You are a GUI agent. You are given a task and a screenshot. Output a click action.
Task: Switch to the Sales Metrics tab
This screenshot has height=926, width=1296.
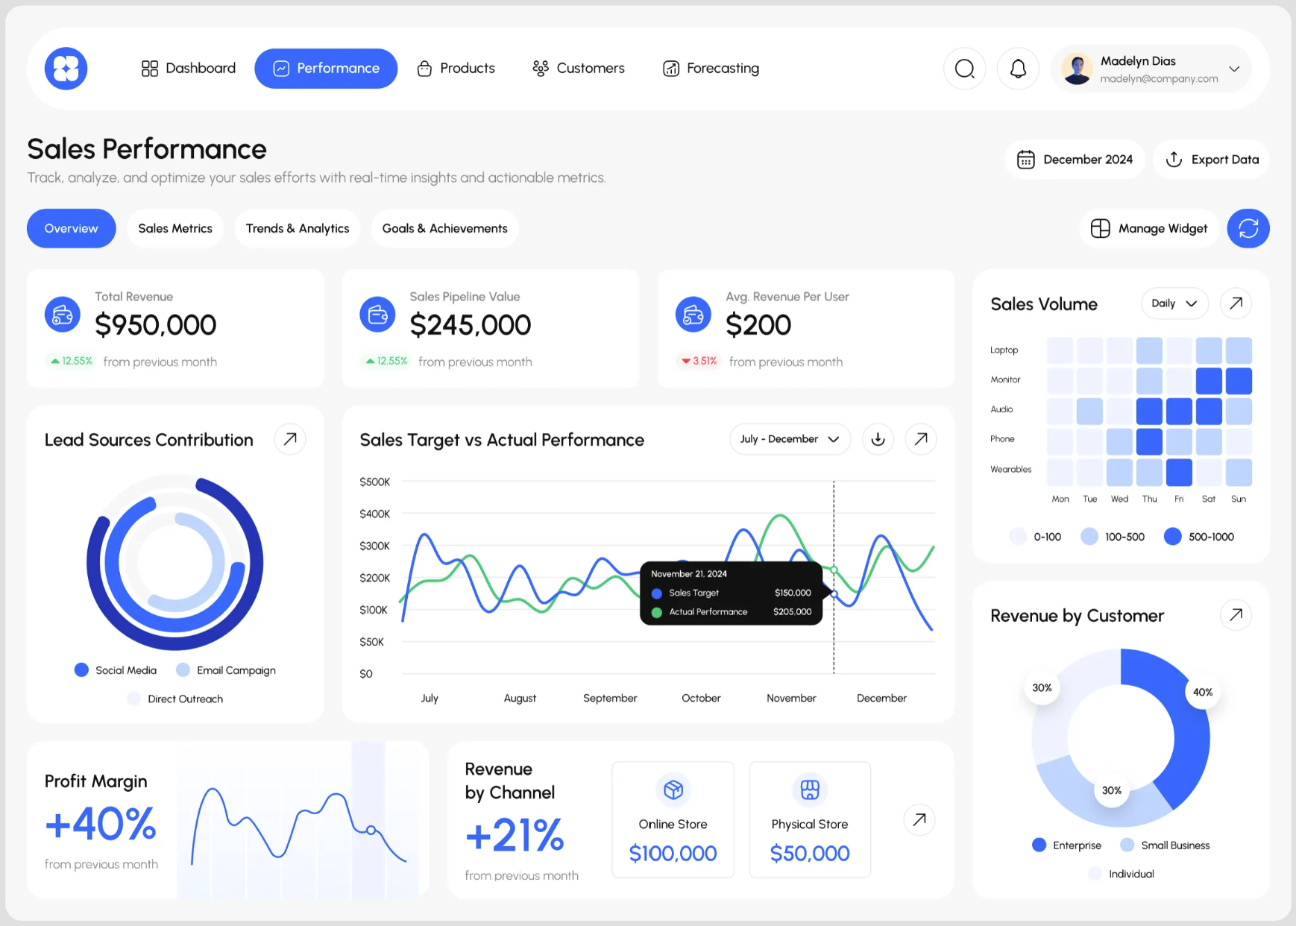click(175, 228)
